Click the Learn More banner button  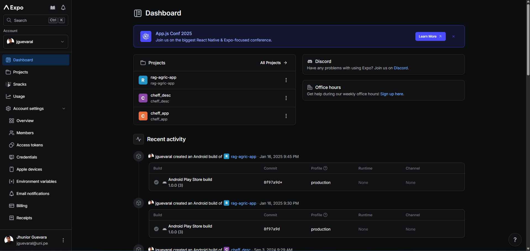click(430, 36)
